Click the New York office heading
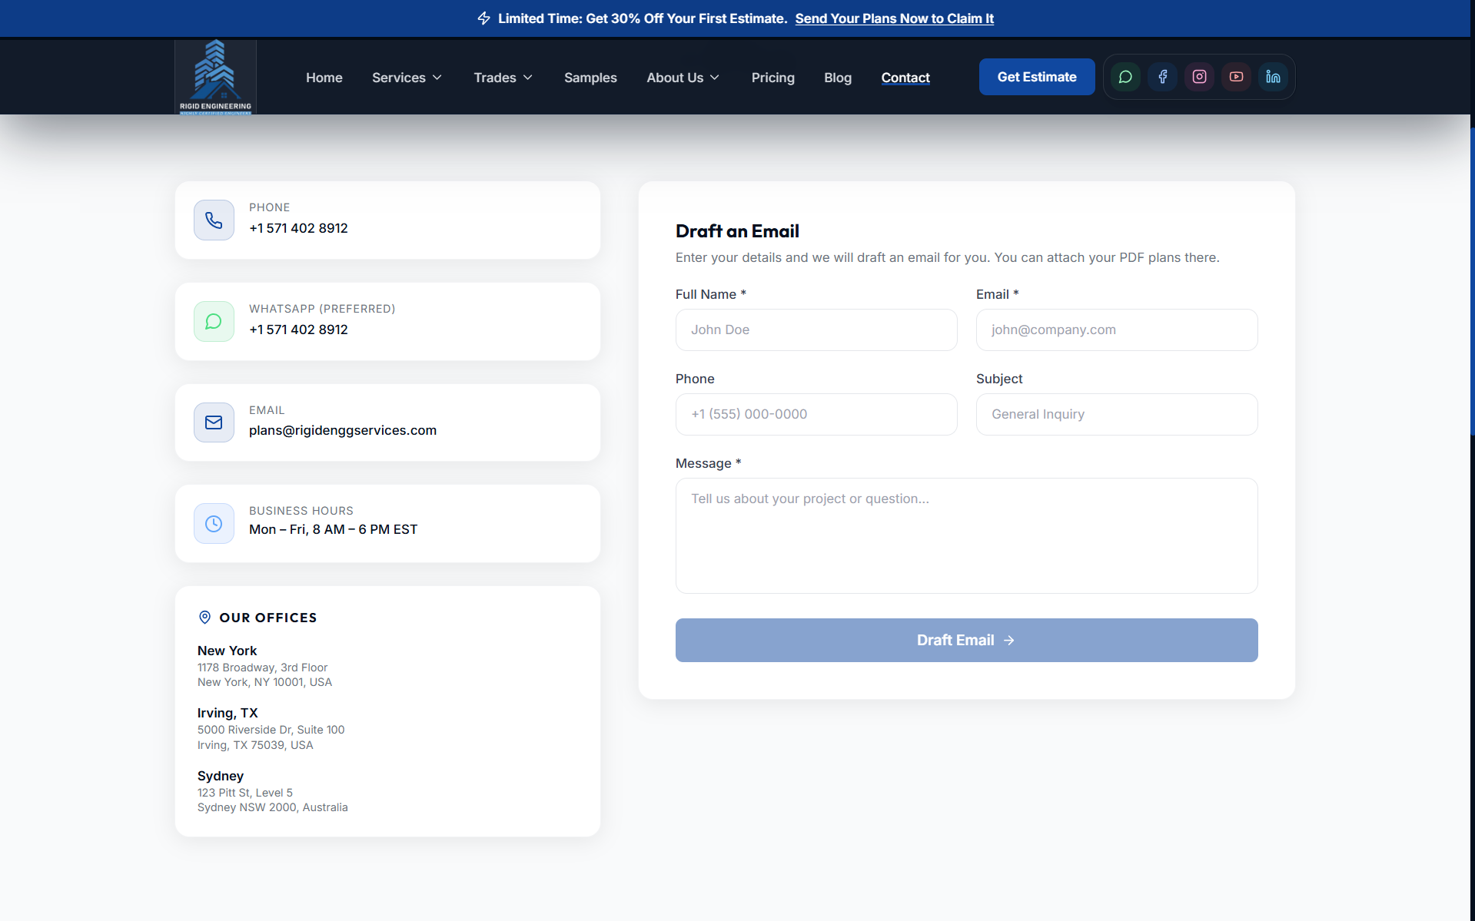Screen dimensions: 1475x921 [x=227, y=651]
